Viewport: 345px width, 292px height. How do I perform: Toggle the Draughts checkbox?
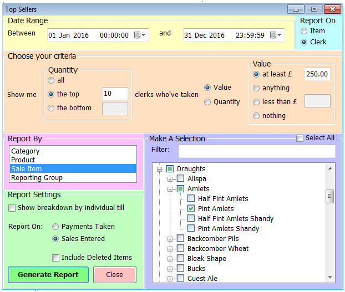tap(170, 169)
